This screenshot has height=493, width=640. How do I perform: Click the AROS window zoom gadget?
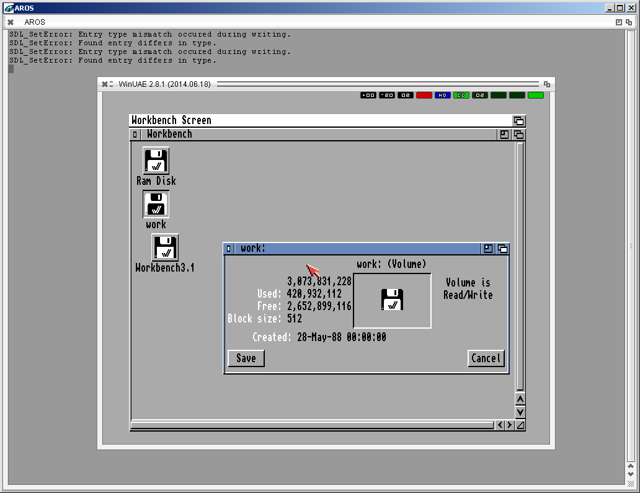tap(619, 22)
